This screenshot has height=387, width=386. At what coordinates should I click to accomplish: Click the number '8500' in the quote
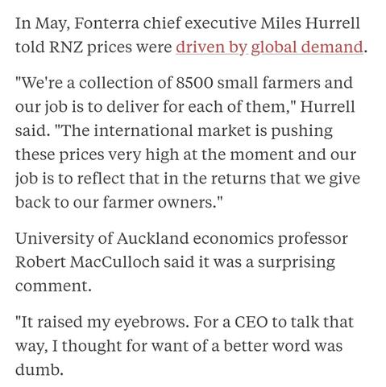pyautogui.click(x=194, y=83)
